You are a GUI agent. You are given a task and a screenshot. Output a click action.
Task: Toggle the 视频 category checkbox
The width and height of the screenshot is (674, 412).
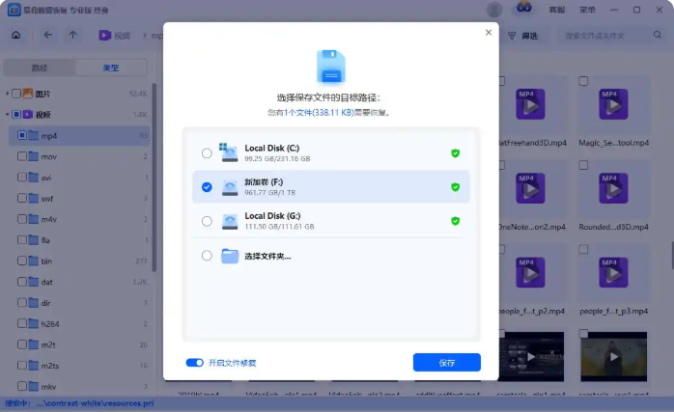[16, 114]
